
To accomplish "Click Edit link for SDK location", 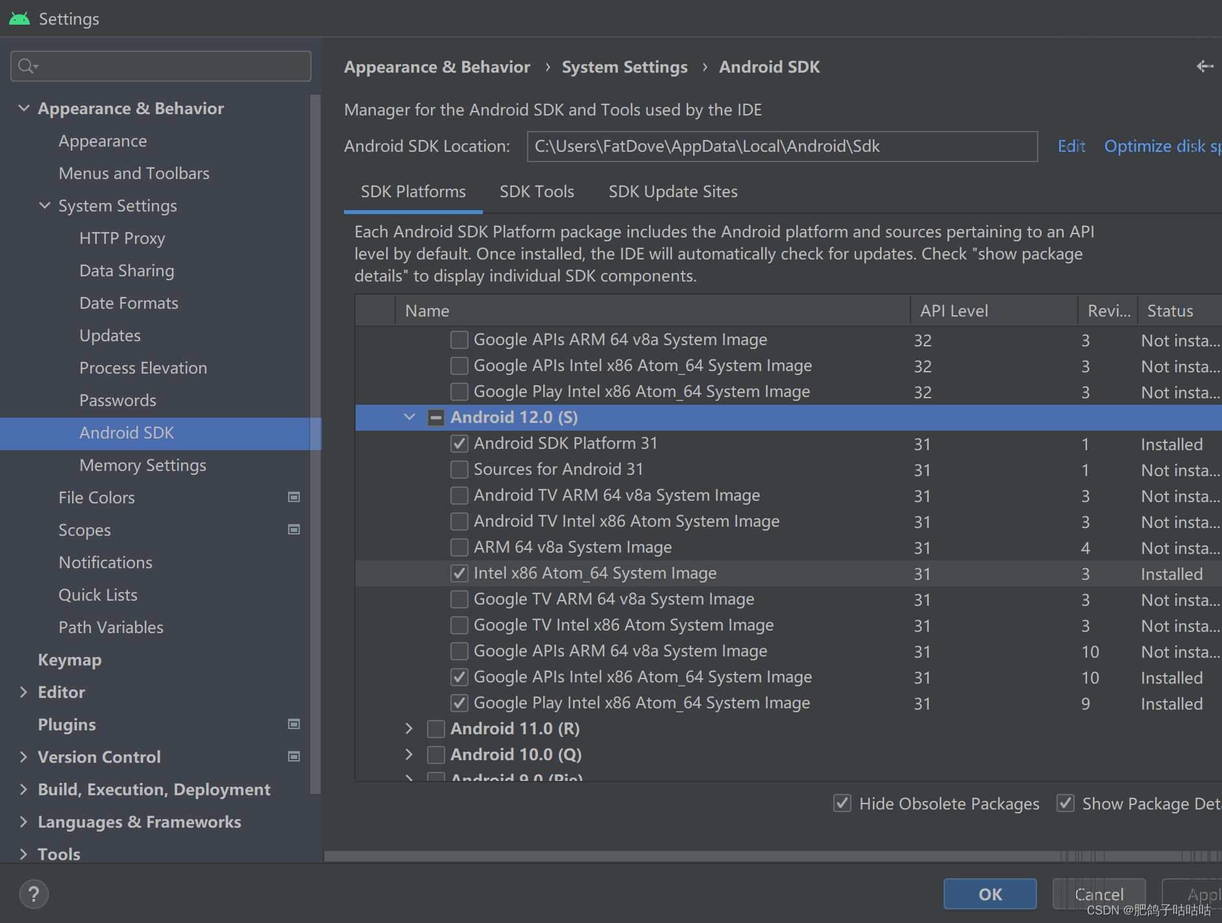I will 1071,147.
